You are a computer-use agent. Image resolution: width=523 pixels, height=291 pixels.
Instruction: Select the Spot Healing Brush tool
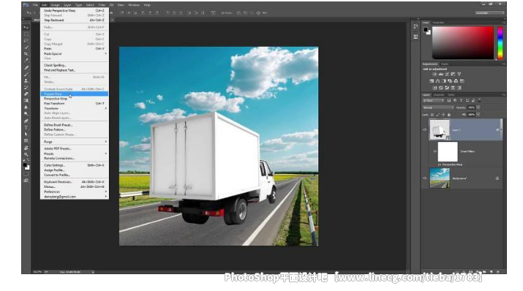(x=26, y=68)
